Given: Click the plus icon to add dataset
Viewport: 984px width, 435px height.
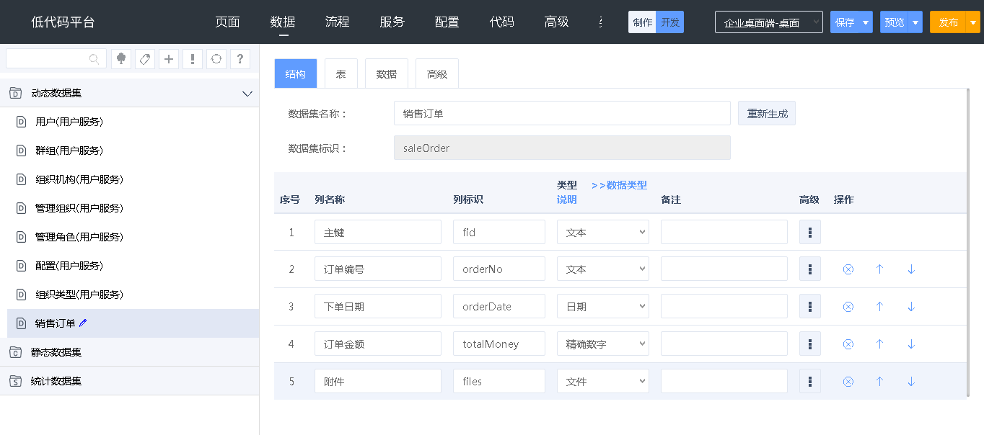Looking at the screenshot, I should pyautogui.click(x=169, y=59).
